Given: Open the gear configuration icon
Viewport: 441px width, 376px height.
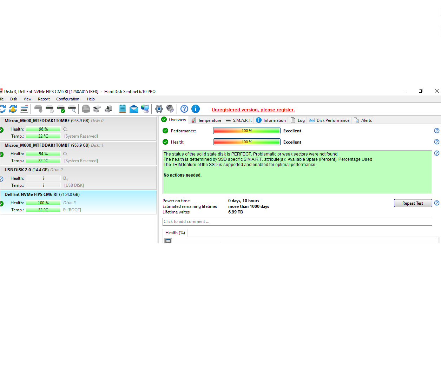Looking at the screenshot, I should 159,109.
